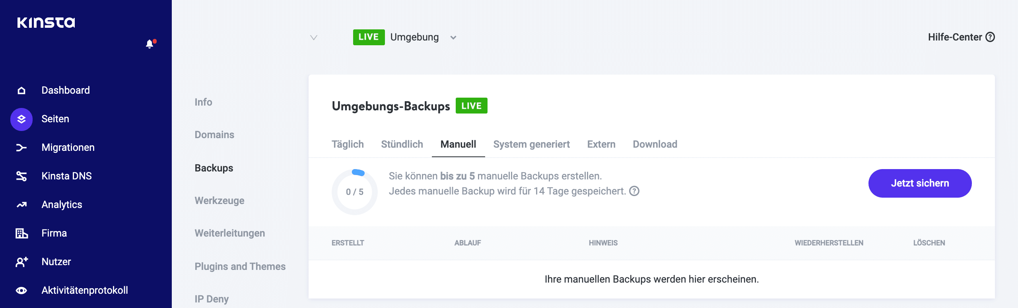Click the Kinsta logo
This screenshot has height=308, width=1018.
point(46,23)
